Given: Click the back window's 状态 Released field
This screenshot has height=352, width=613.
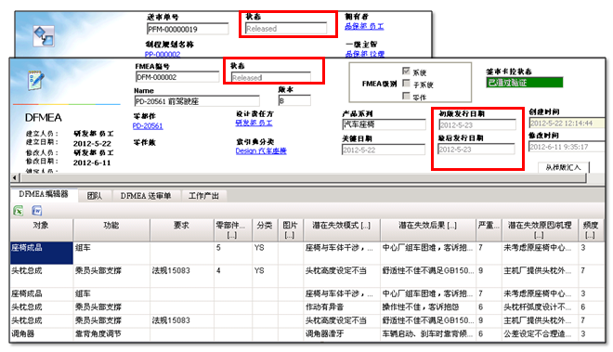Looking at the screenshot, I should click(286, 29).
